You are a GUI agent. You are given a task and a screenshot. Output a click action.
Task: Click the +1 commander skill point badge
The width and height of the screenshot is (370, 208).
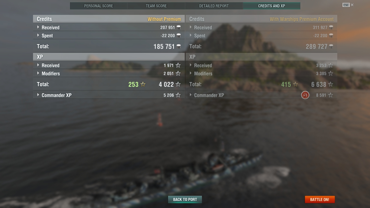305,95
